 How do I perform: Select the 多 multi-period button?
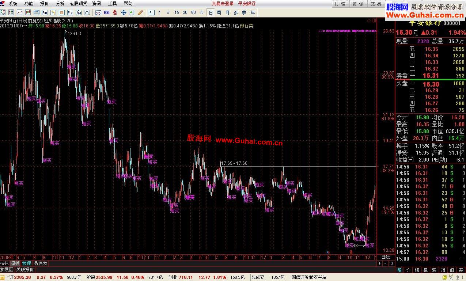(x=236, y=12)
